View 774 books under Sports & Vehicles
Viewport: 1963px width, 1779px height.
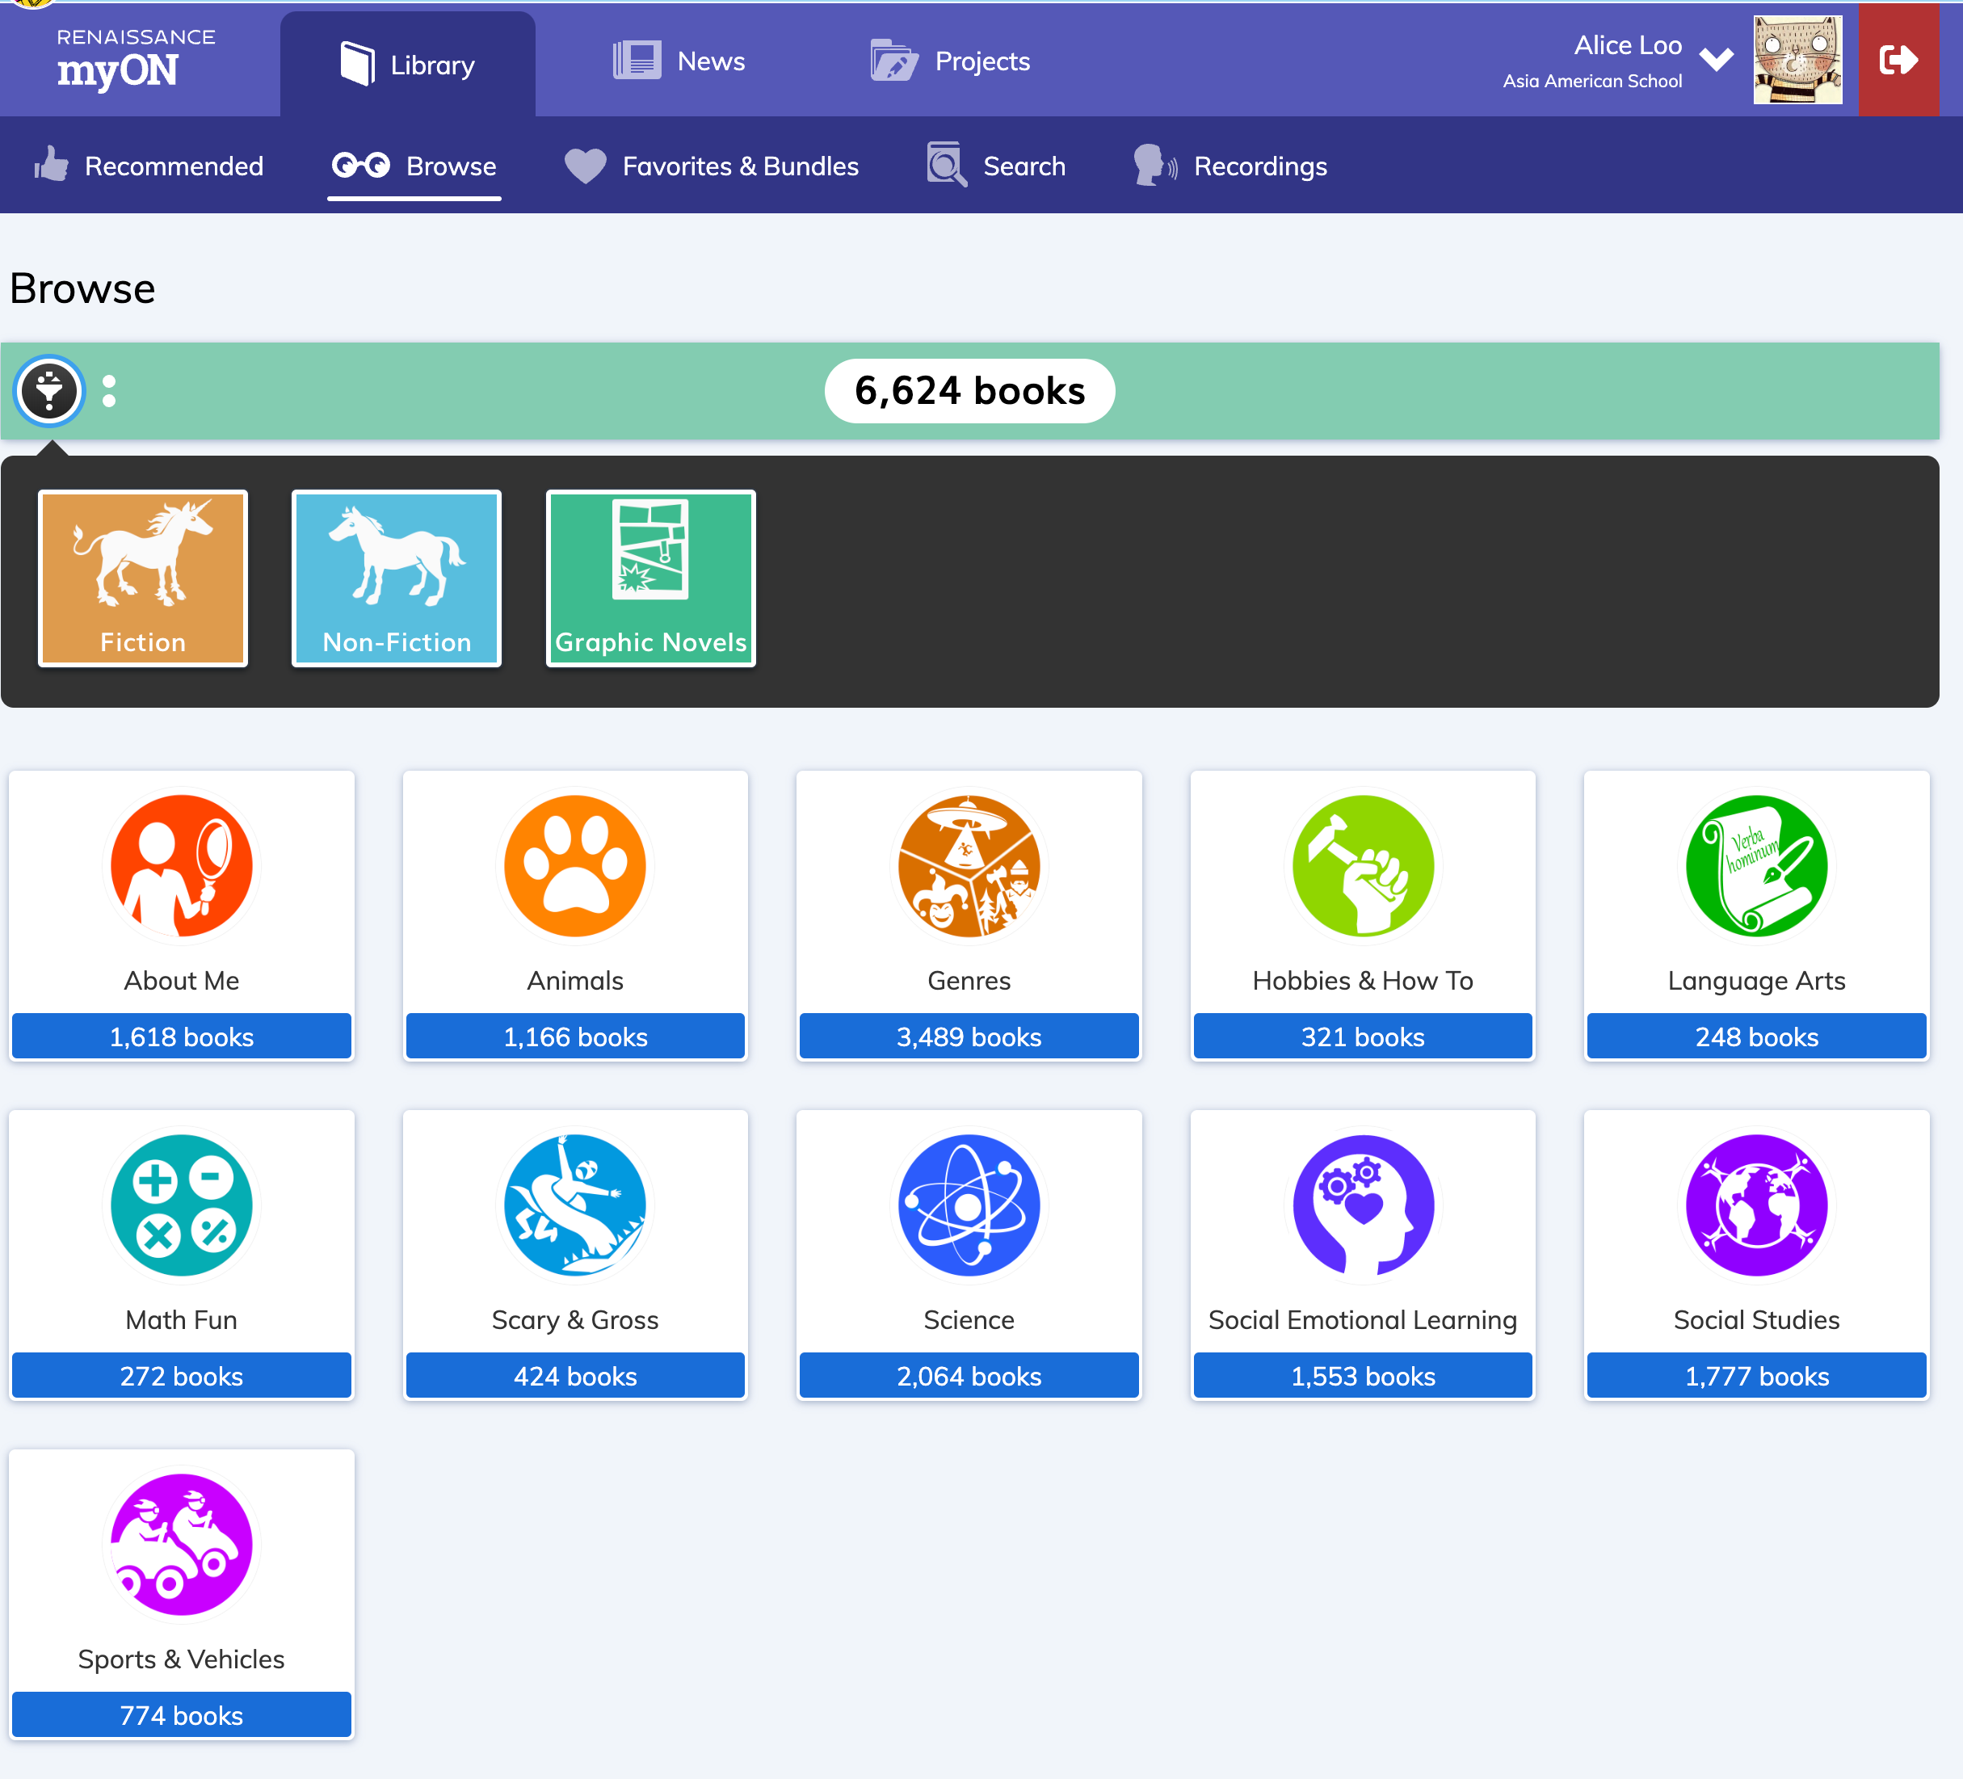click(x=181, y=1714)
